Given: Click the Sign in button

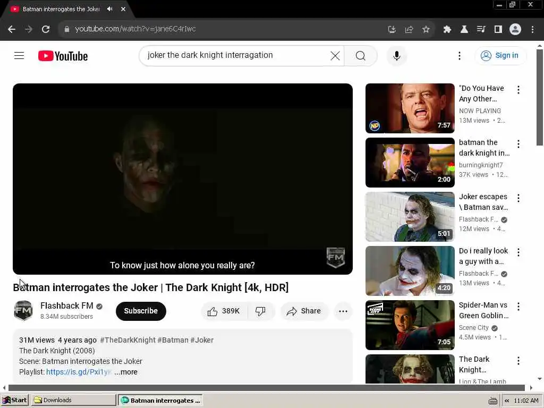Looking at the screenshot, I should 500,55.
